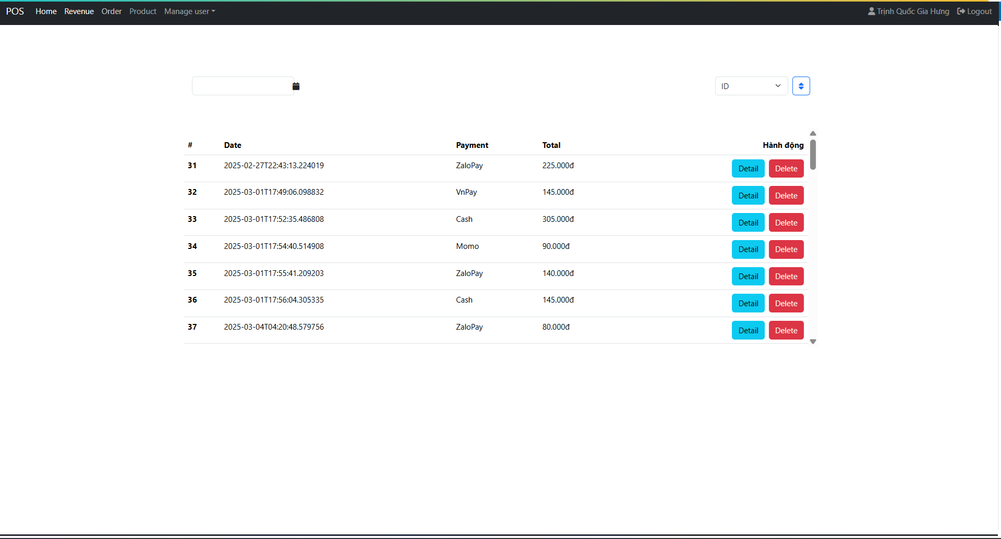The width and height of the screenshot is (1001, 539).
Task: Click the Logout icon
Action: 961,11
